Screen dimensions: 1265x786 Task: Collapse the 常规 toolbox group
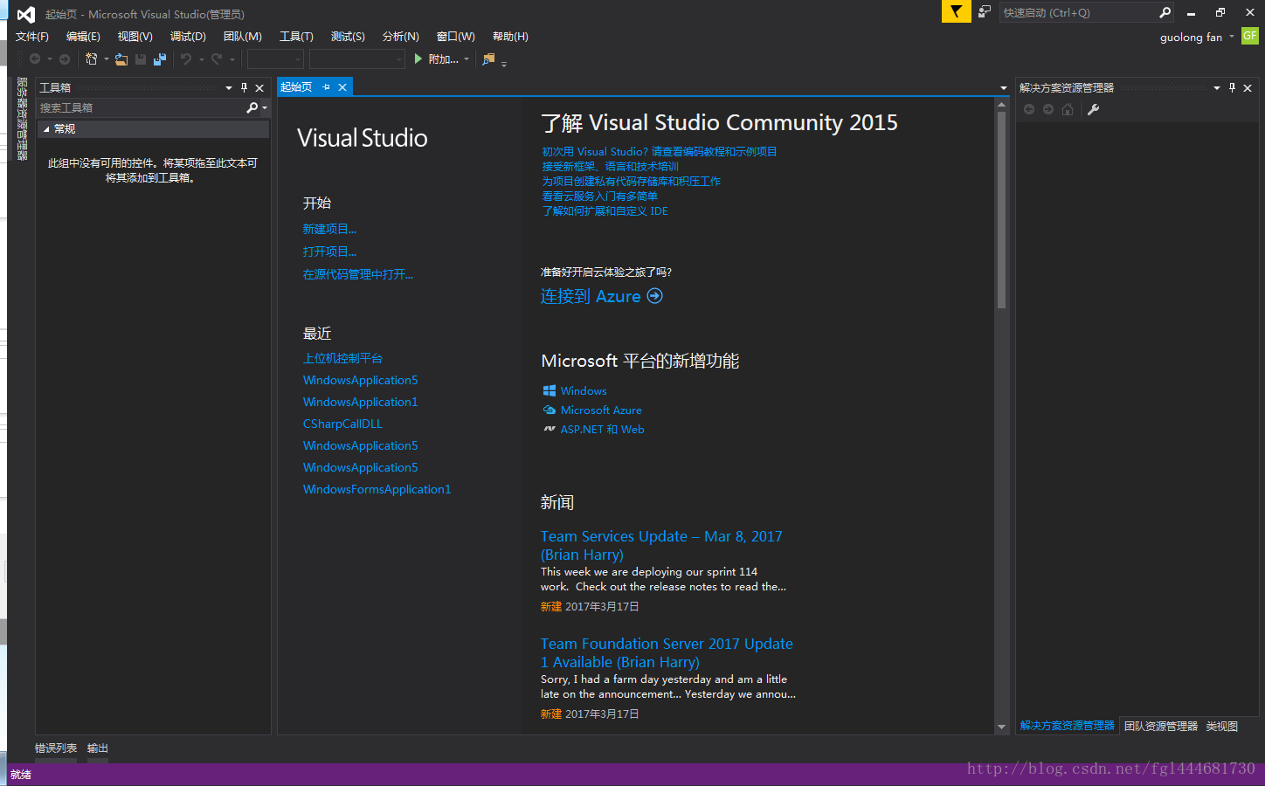[x=46, y=129]
